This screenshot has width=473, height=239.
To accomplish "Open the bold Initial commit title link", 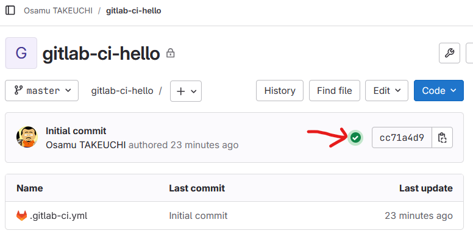I will [x=76, y=131].
